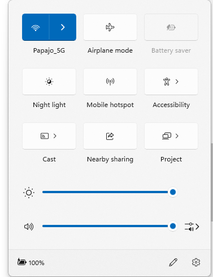The height and width of the screenshot is (277, 213).
Task: Mute sound via the speaker icon
Action: click(x=29, y=227)
